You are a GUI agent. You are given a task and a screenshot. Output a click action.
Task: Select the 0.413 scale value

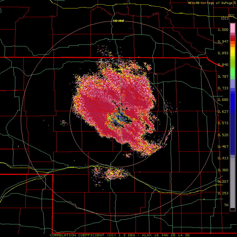223,158
